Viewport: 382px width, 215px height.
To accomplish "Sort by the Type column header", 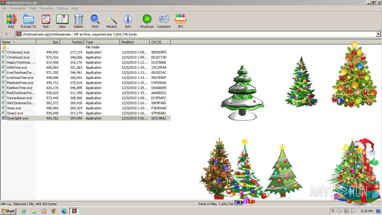I will (x=102, y=42).
